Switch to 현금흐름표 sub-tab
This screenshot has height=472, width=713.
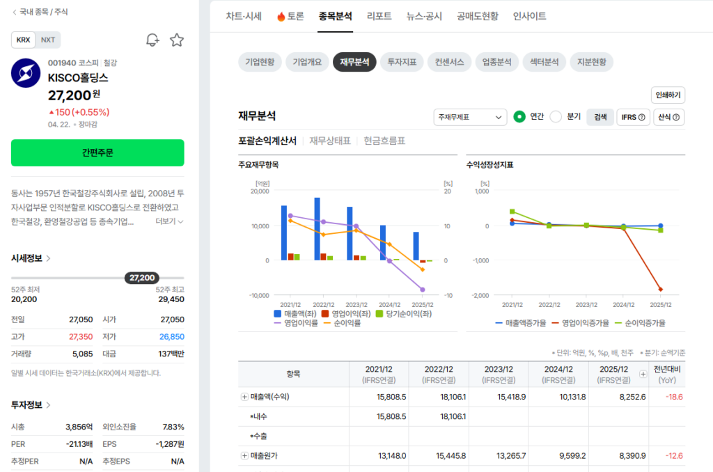pos(384,141)
